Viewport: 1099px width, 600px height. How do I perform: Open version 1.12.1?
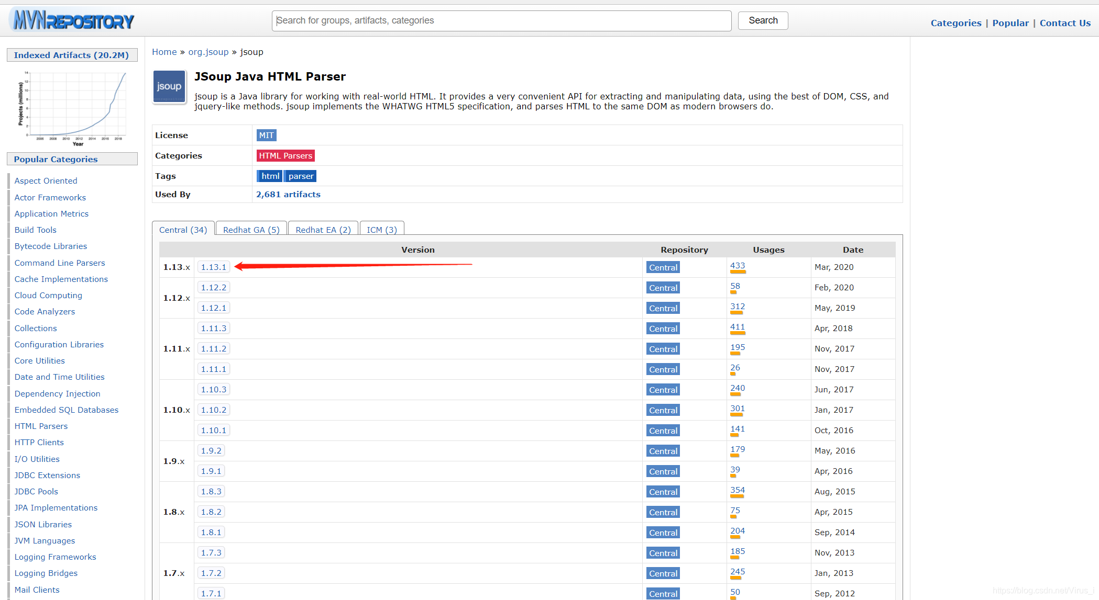click(214, 308)
